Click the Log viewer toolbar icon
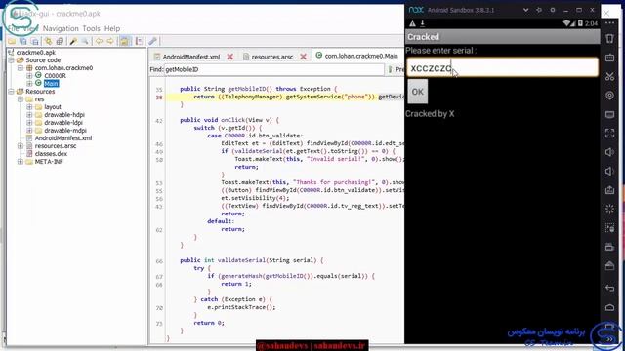 [139, 41]
